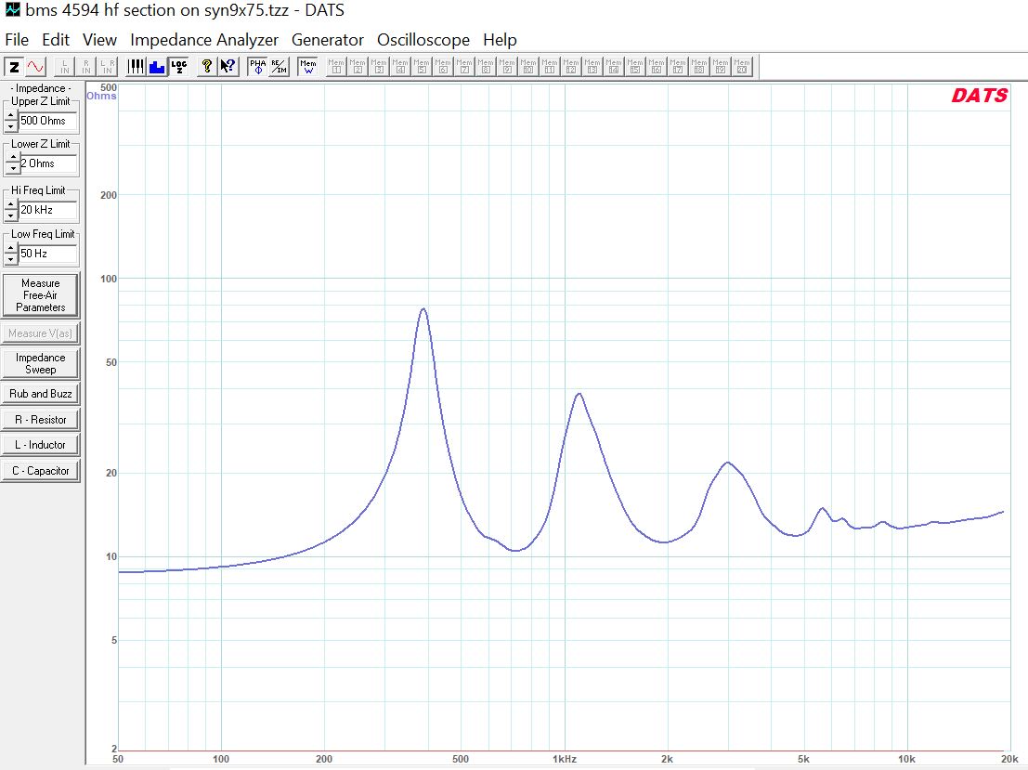This screenshot has width=1028, height=770.
Task: Open the Edit menu
Action: point(56,39)
